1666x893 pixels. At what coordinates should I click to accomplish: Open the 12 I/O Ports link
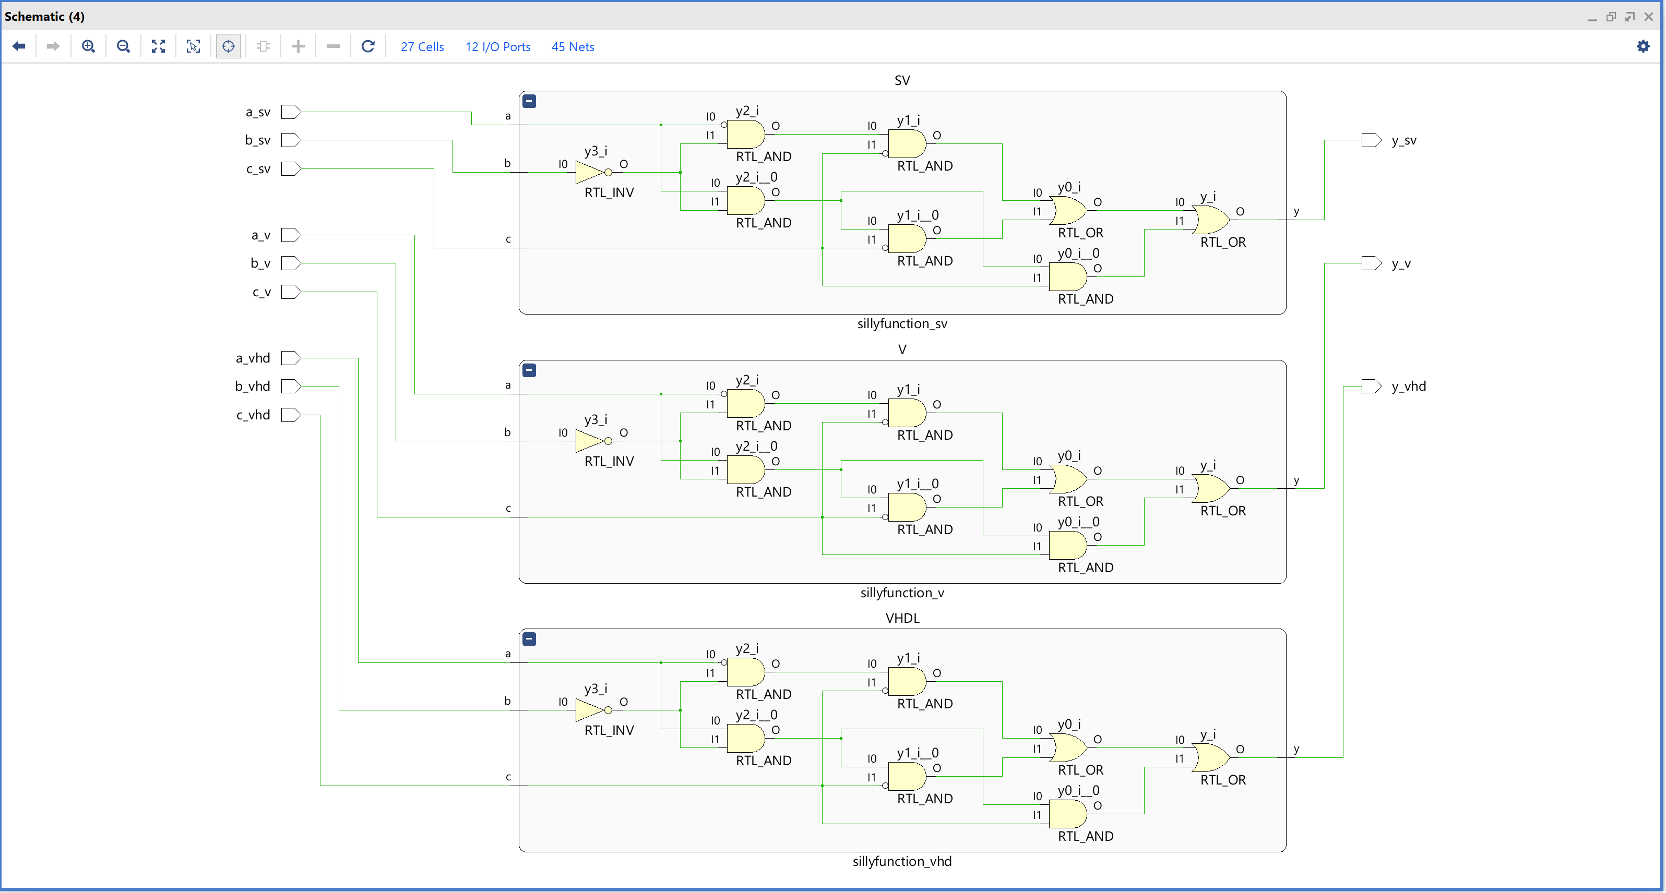click(x=497, y=46)
